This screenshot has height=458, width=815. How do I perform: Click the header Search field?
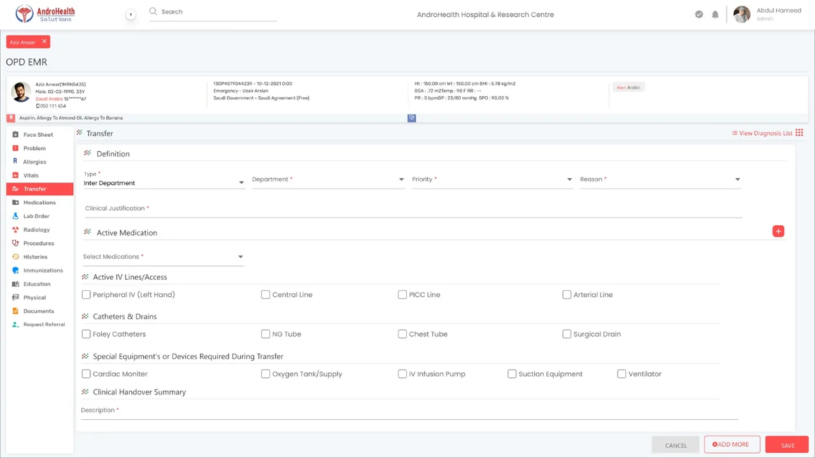pos(213,12)
